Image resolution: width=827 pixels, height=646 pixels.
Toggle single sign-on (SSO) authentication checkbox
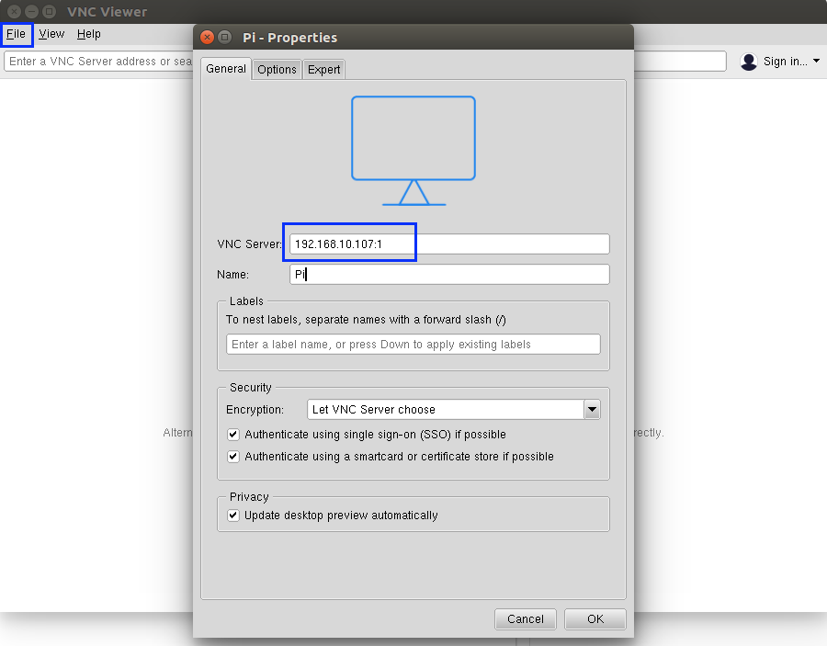(x=233, y=435)
